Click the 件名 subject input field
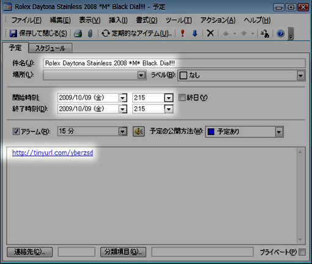The width and height of the screenshot is (312, 264). [x=174, y=63]
